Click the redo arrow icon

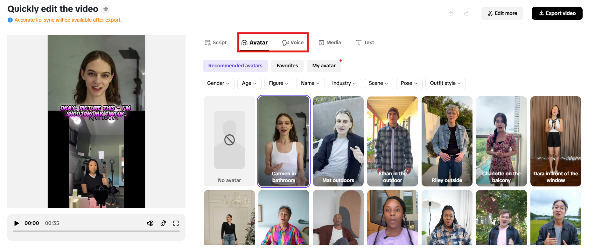point(466,13)
